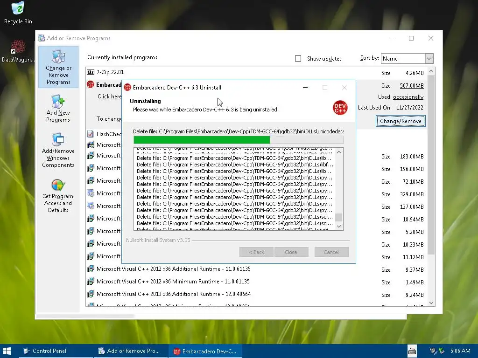Image resolution: width=478 pixels, height=358 pixels.
Task: Select Visual C++ 2012 x86 Additional Runtime icon
Action: [91, 269]
